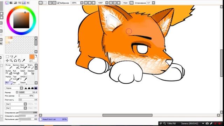Toggle the HSV slider panel
The image size is (224, 126).
coord(15,3)
